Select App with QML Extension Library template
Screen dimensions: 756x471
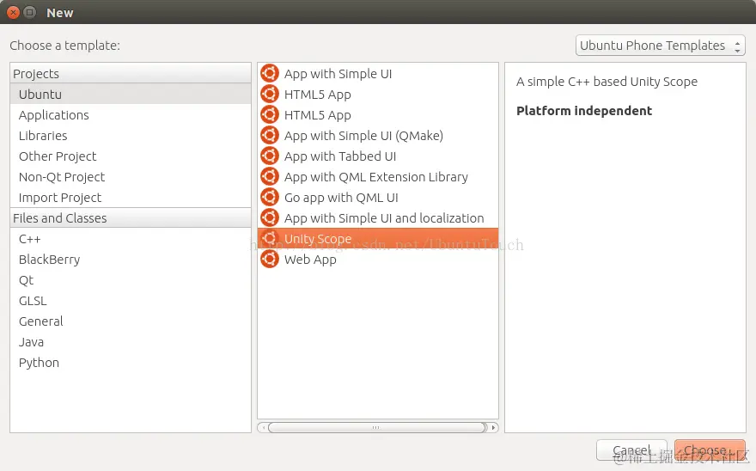click(377, 177)
